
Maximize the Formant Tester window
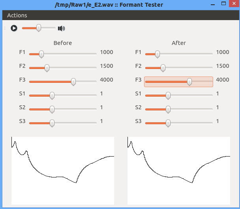[x=224, y=4]
